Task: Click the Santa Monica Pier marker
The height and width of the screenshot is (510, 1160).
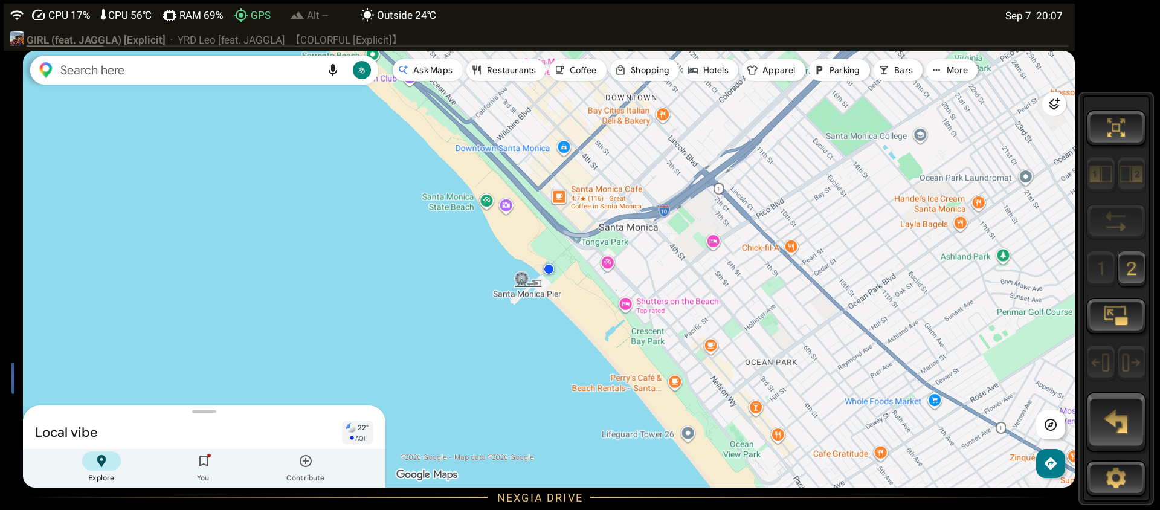Action: pos(526,280)
